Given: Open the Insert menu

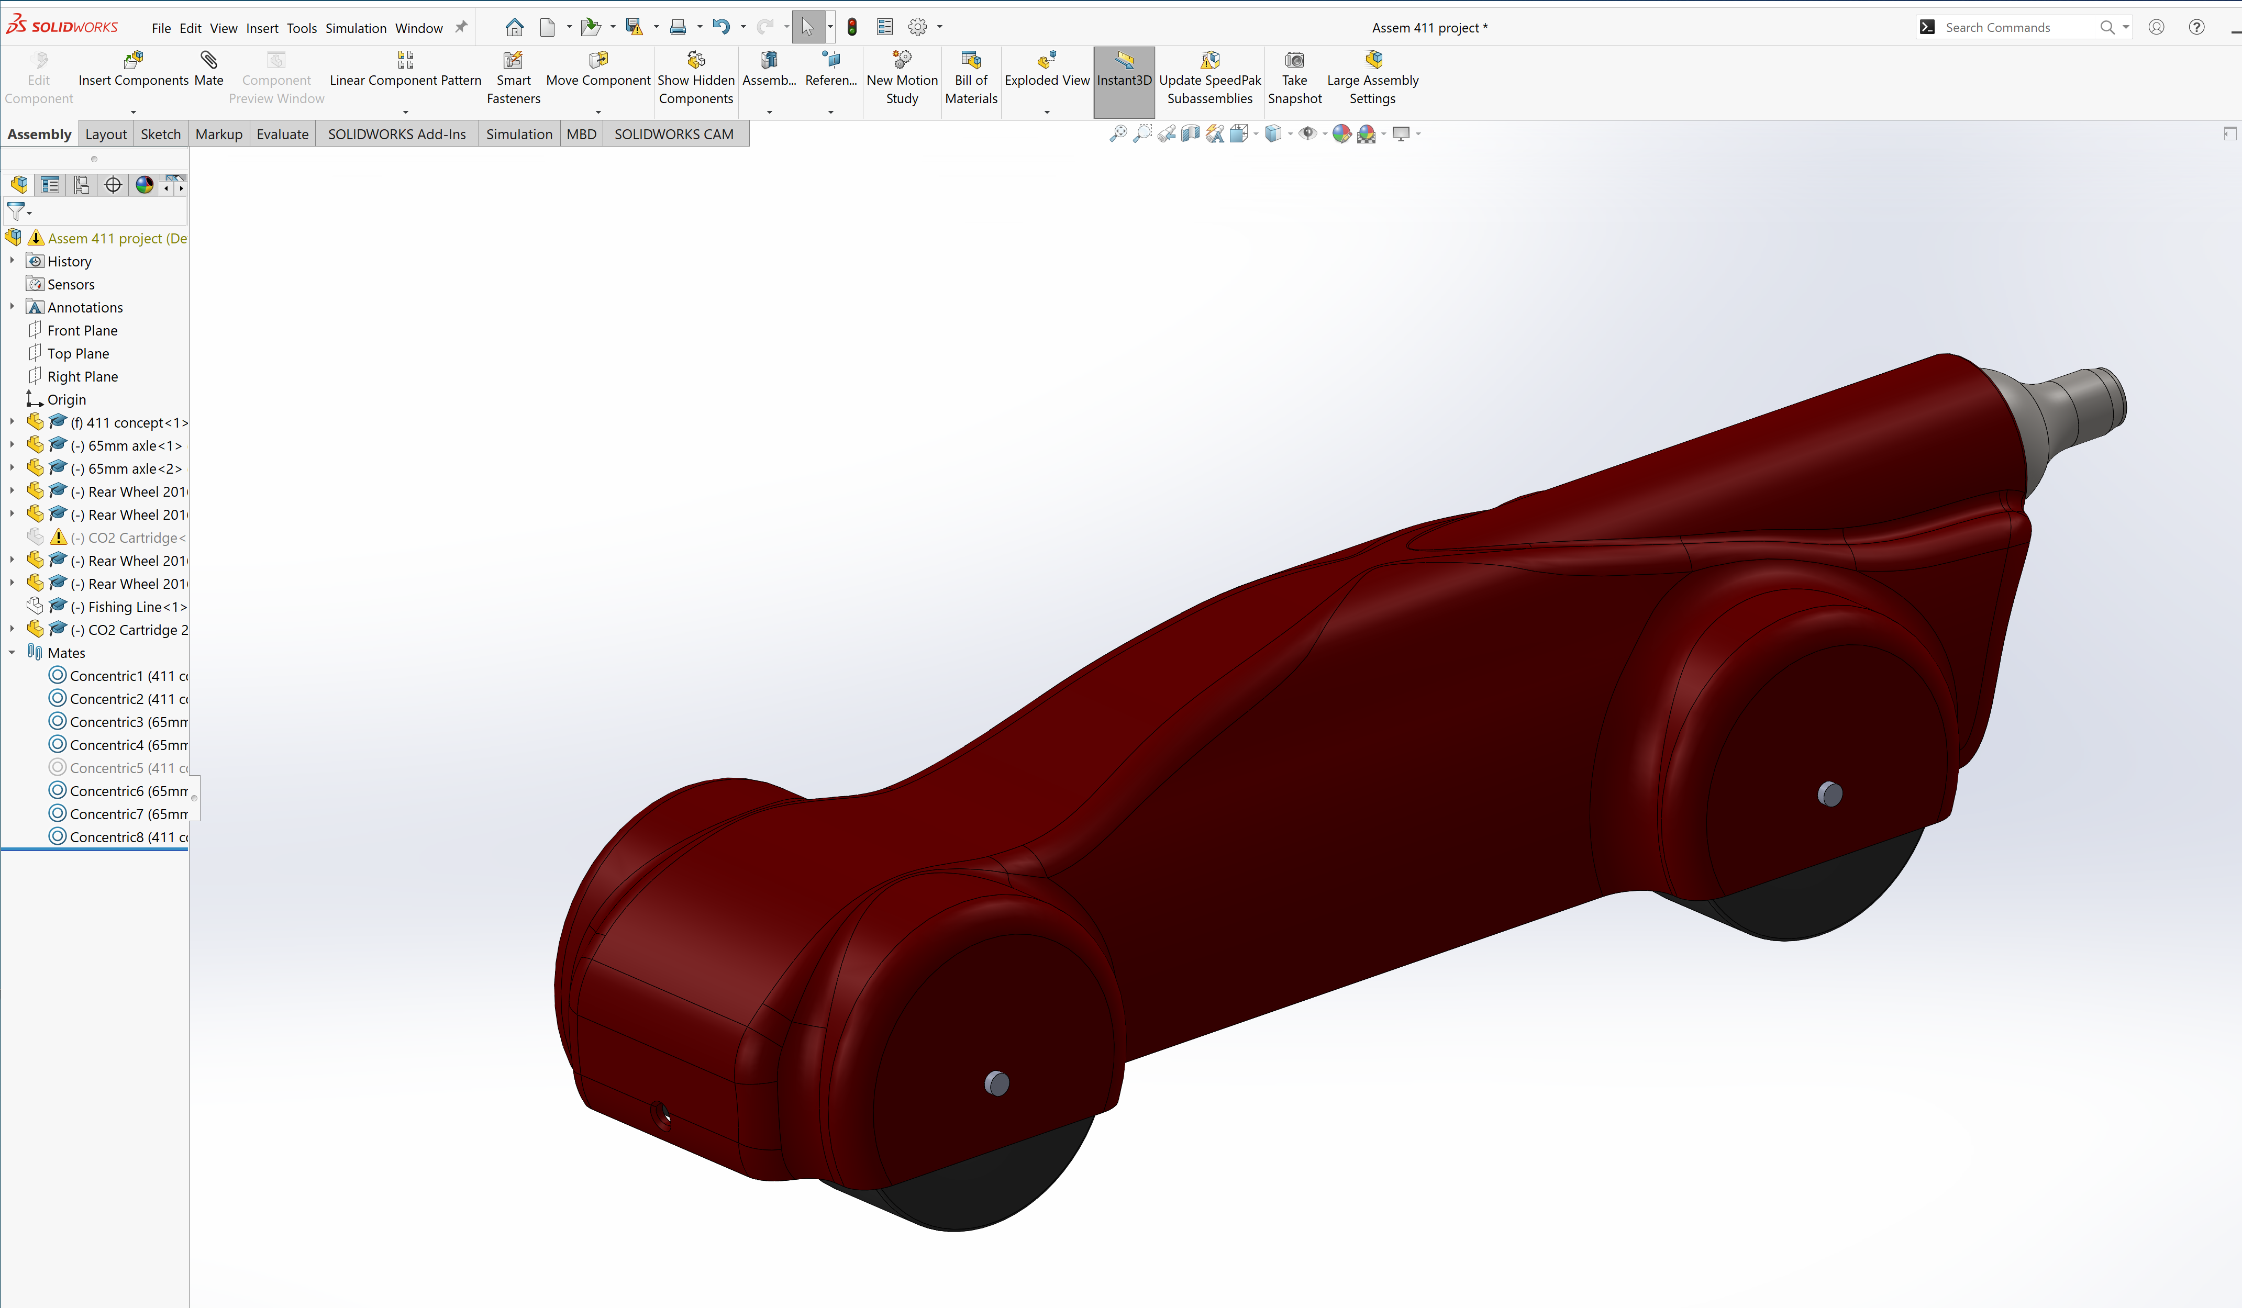Looking at the screenshot, I should [262, 28].
